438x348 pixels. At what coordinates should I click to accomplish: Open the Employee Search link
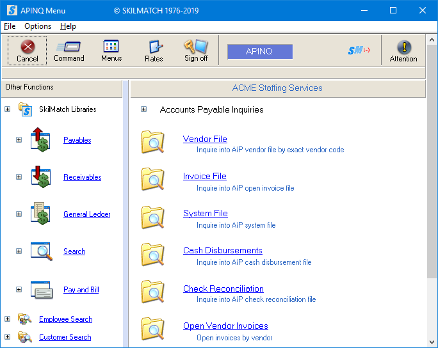(x=66, y=319)
